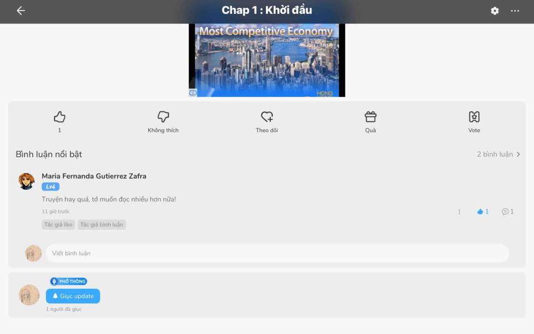The width and height of the screenshot is (534, 334).
Task: Send a gift with Quà icon
Action: [x=371, y=117]
